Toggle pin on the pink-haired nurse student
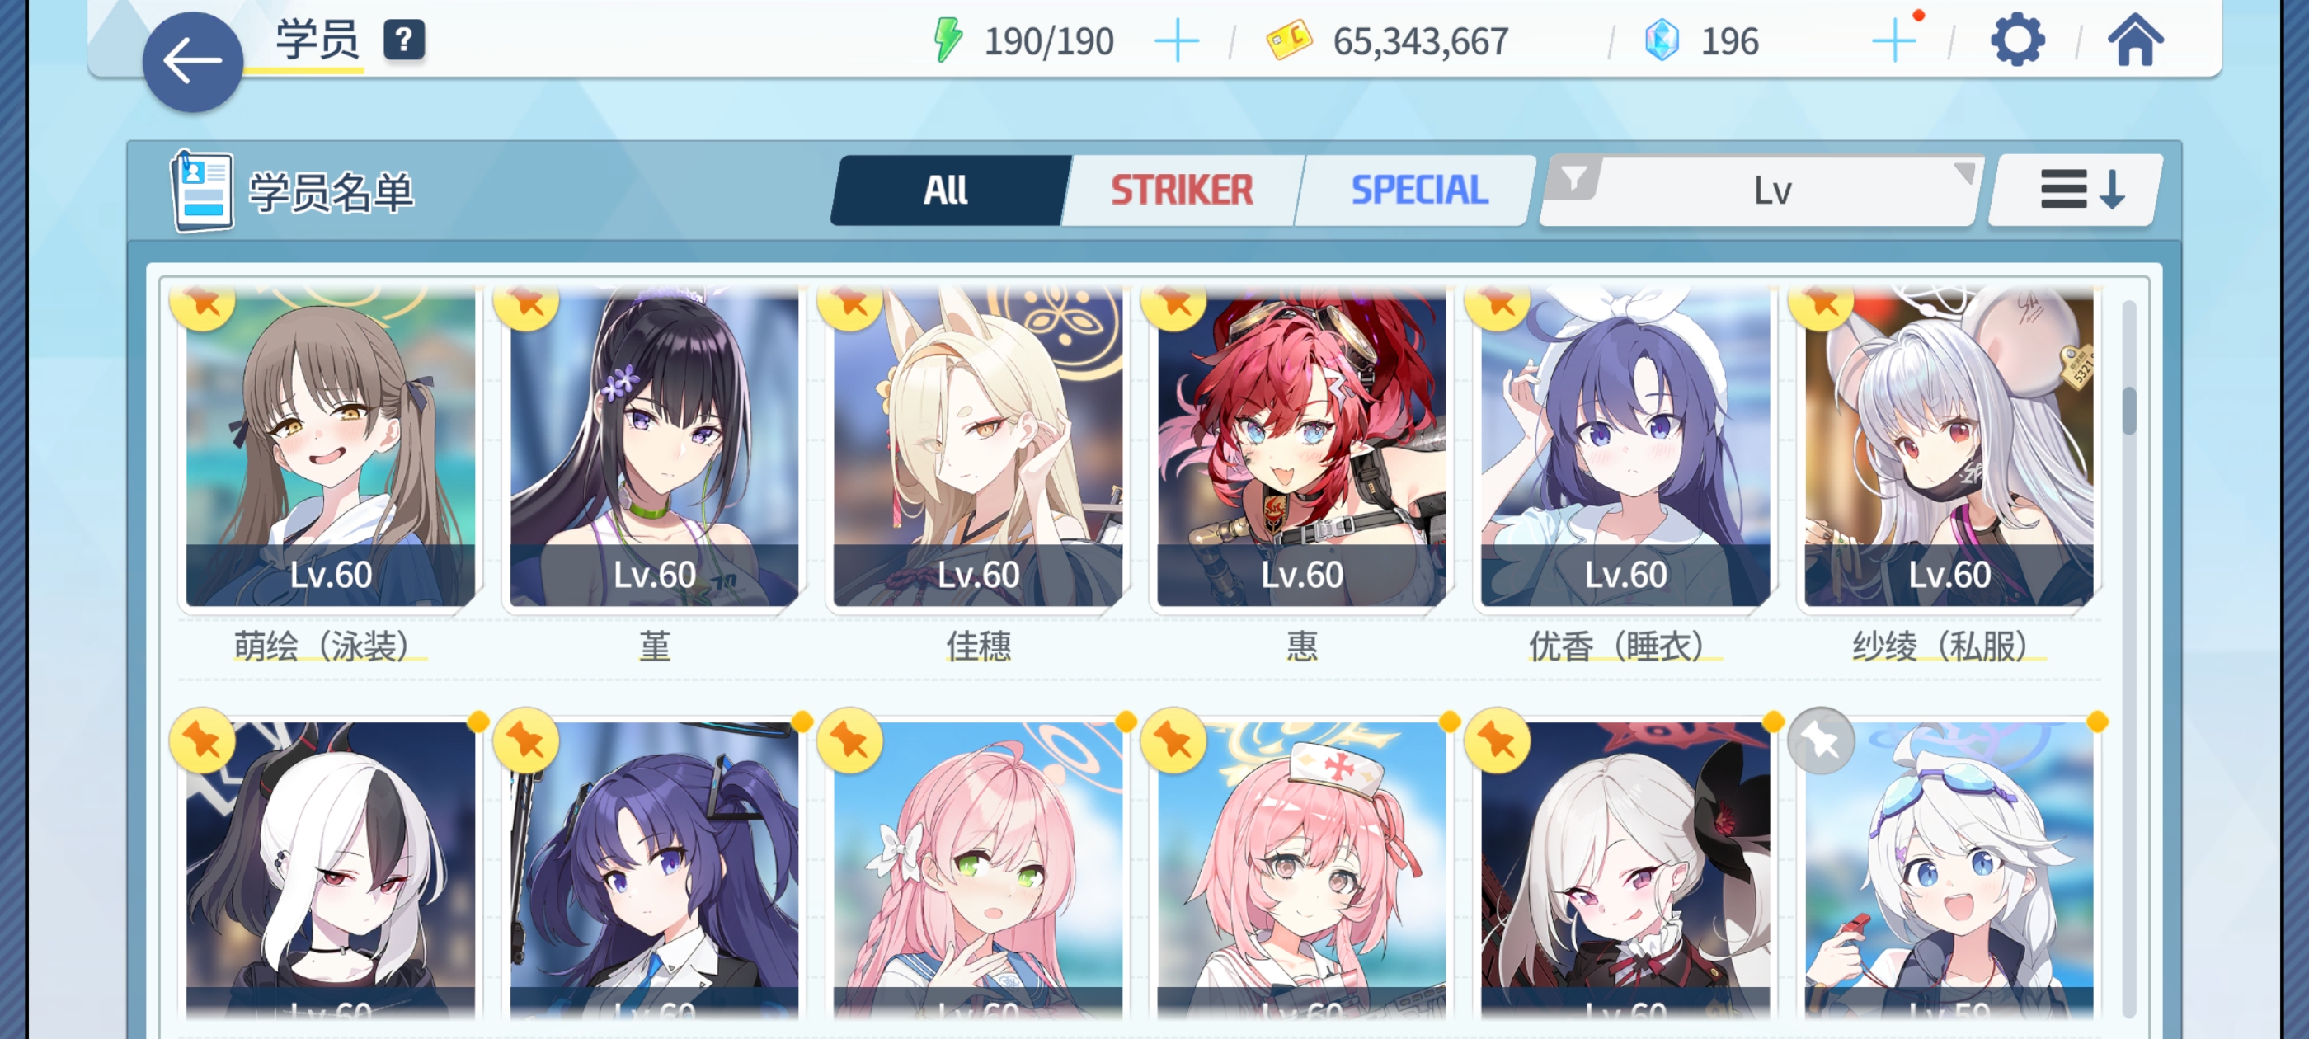Viewport: 2309px width, 1039px height. click(x=1173, y=740)
